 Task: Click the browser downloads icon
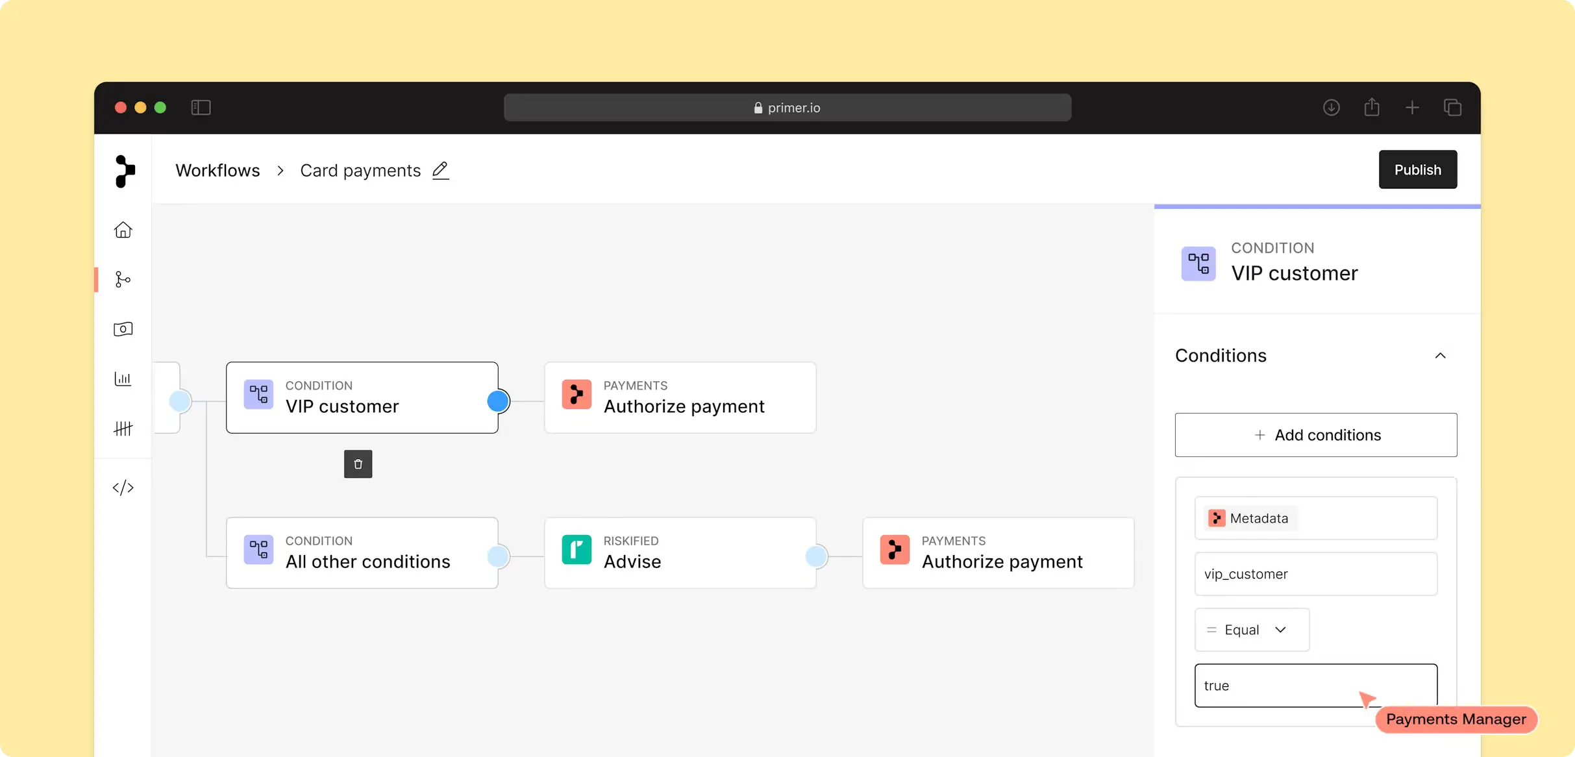click(x=1331, y=108)
